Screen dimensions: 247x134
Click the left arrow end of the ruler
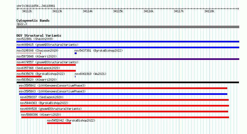pyautogui.click(x=17, y=9)
